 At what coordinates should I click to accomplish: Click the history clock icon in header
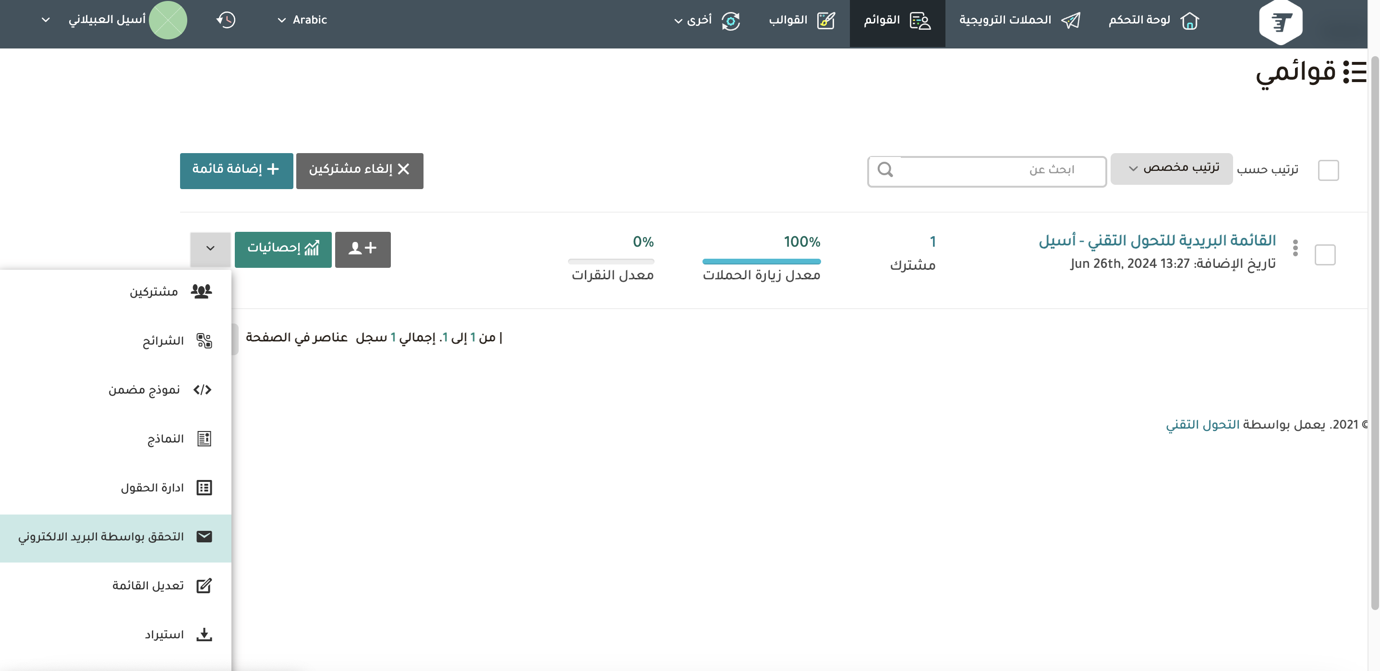tap(226, 20)
